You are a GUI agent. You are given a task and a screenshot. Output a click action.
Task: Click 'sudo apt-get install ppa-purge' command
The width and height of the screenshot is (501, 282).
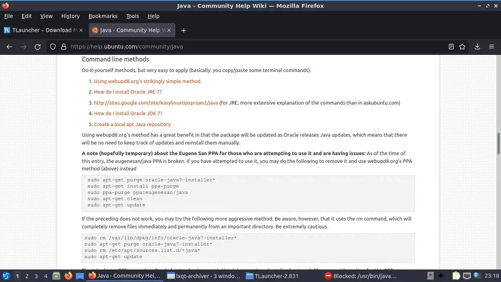tap(133, 186)
